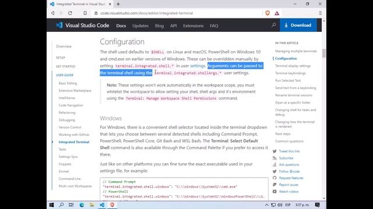This screenshot has width=373, height=209.
Task: Open Working with GitHub in sidebar
Action: pos(74,135)
